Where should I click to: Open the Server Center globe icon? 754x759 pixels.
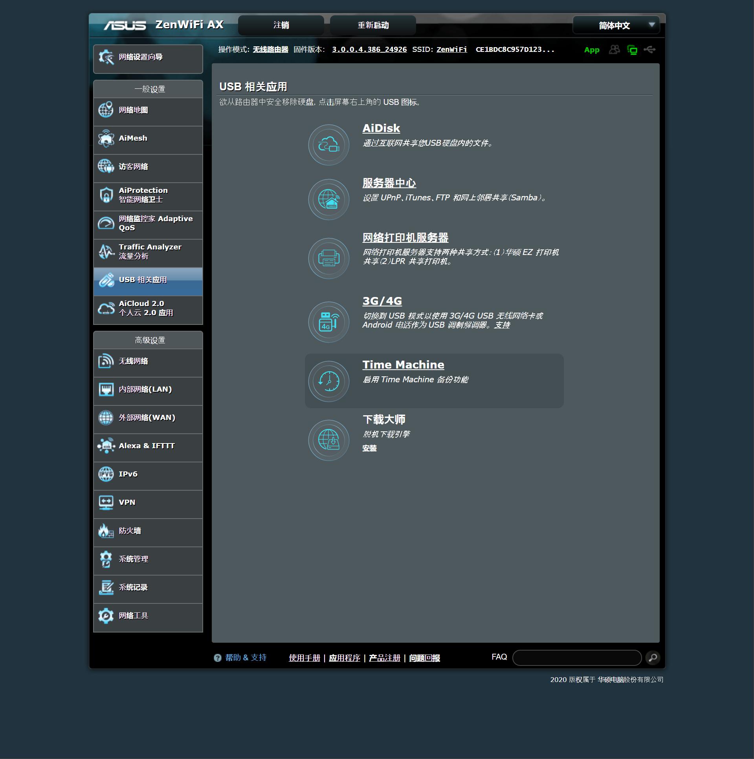coord(328,200)
